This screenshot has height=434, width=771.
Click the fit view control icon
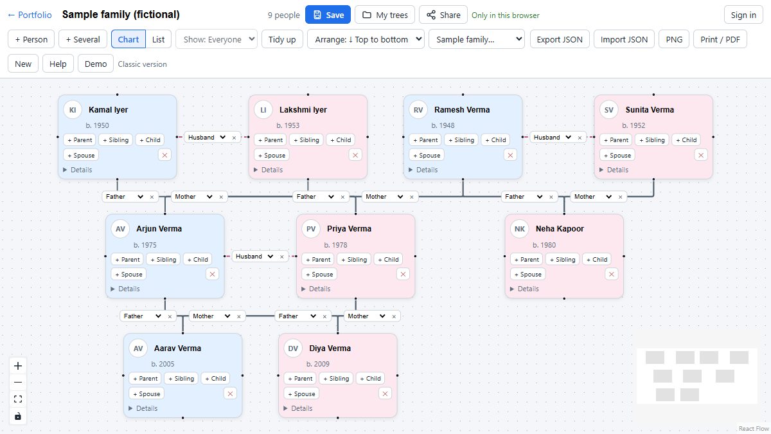coord(18,399)
